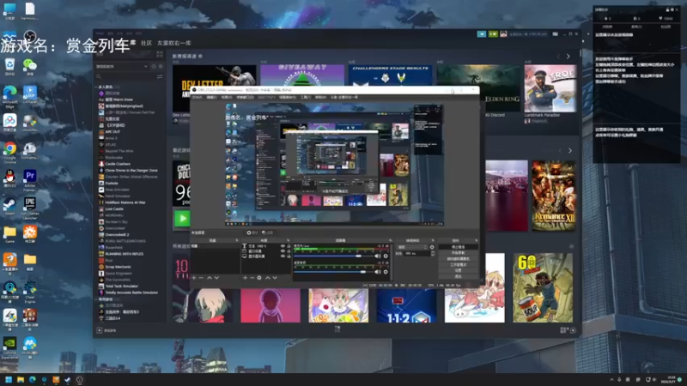Open source properties gear in Sources panel
Viewport: 687px width, 386px height.
tap(259, 277)
